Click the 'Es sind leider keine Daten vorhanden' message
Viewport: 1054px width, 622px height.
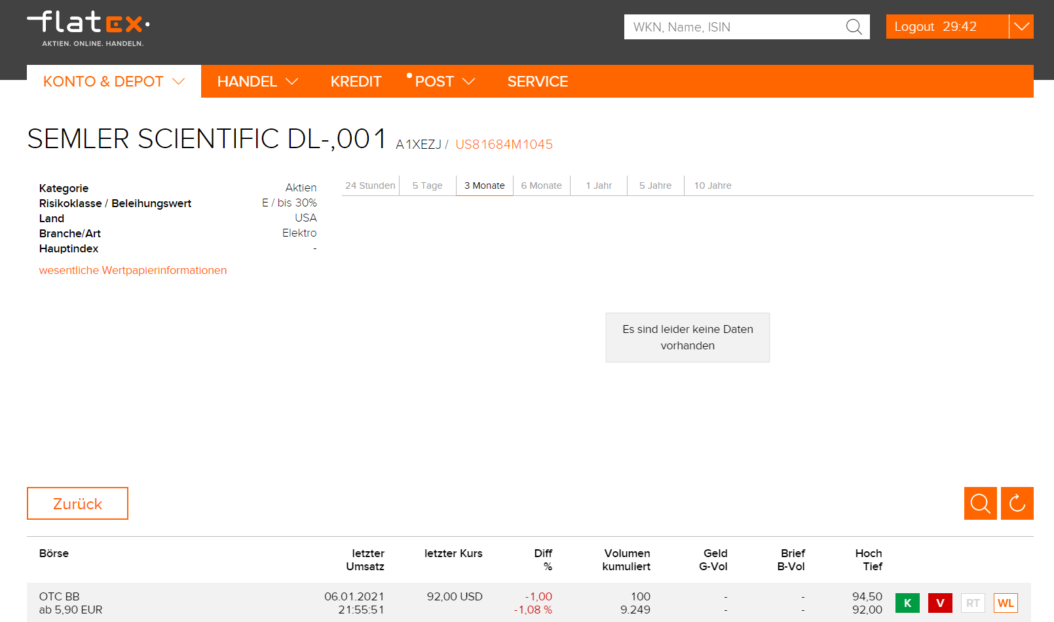pyautogui.click(x=688, y=338)
